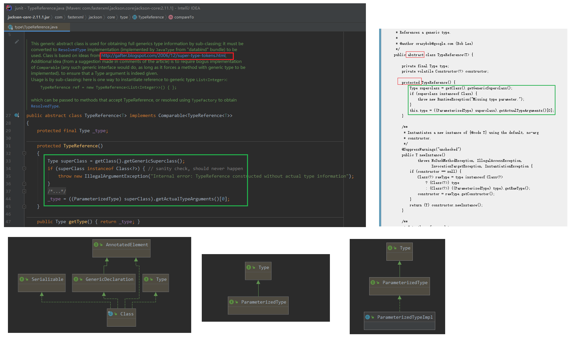The image size is (568, 352).
Task: Select the 'type' breadcrumb segment
Action: [124, 17]
